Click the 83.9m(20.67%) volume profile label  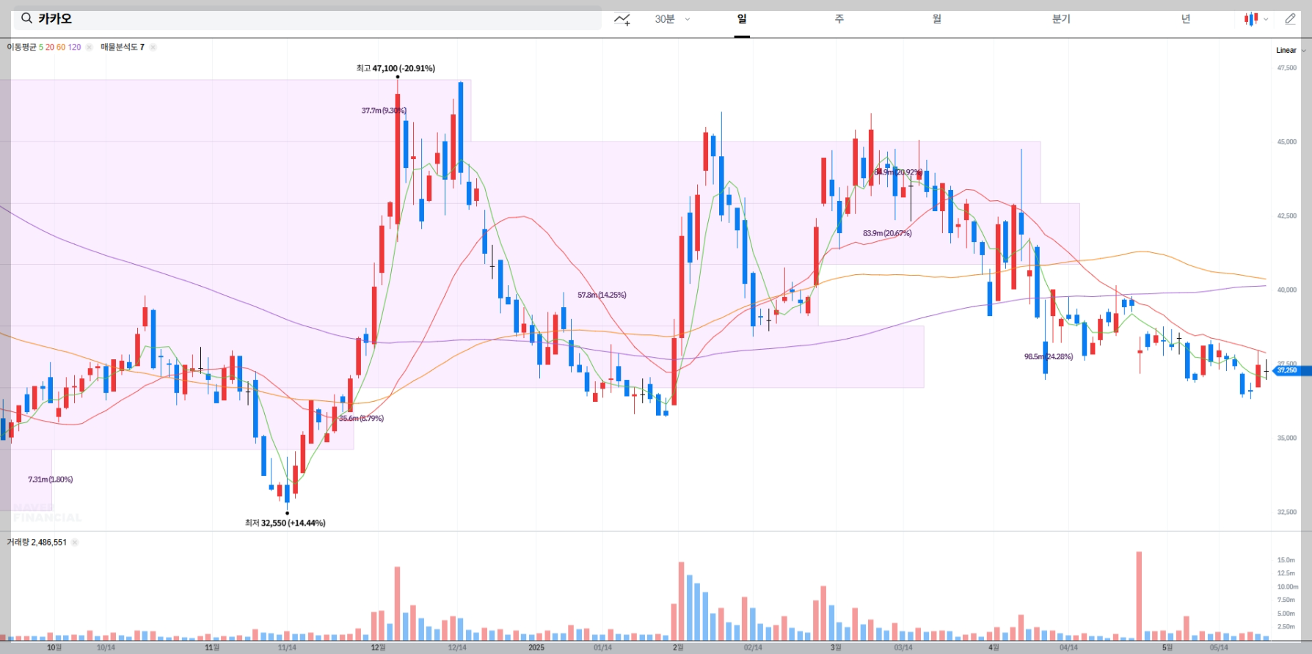(887, 233)
